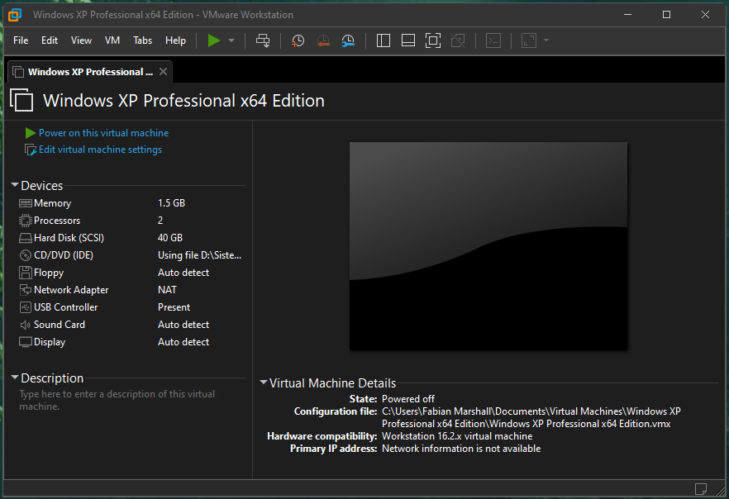Click the Memory device icon
This screenshot has width=729, height=499.
(25, 203)
